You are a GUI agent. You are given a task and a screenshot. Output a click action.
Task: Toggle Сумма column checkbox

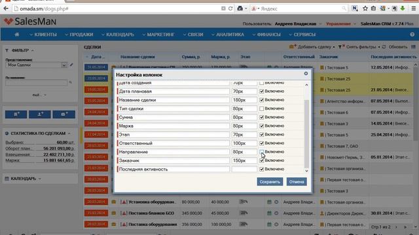262,117
